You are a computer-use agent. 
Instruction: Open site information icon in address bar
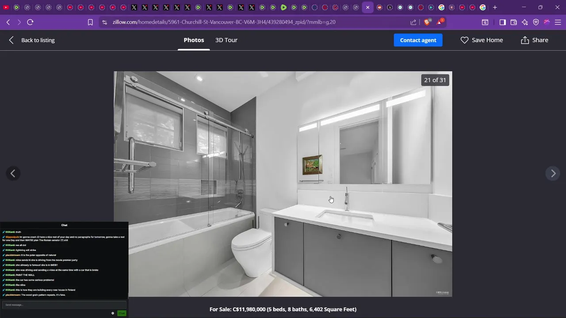point(104,22)
